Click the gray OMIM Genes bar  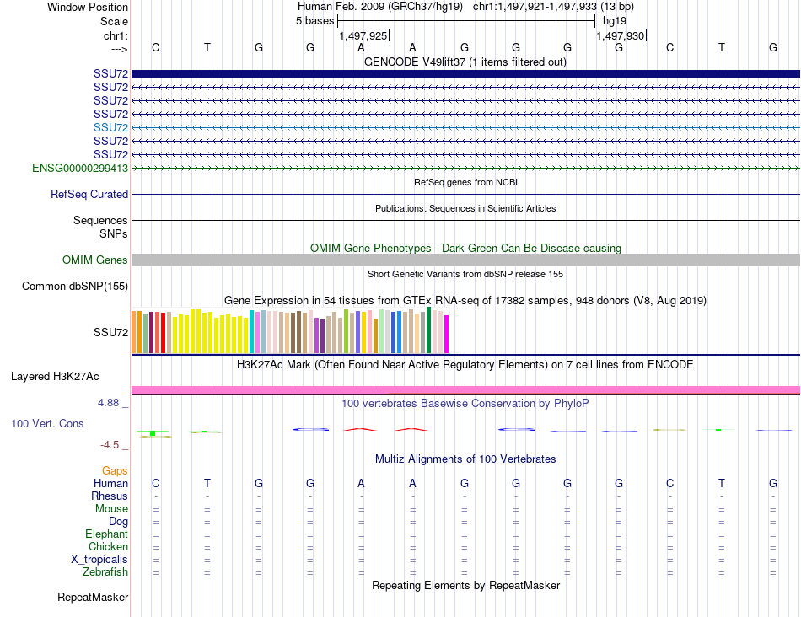[465, 260]
